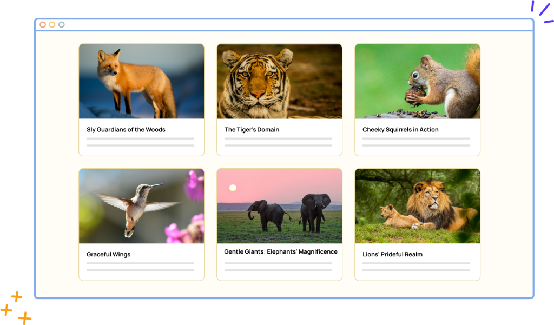Click the teal window dot in title bar
Viewport: 554px width, 325px height.
point(62,25)
